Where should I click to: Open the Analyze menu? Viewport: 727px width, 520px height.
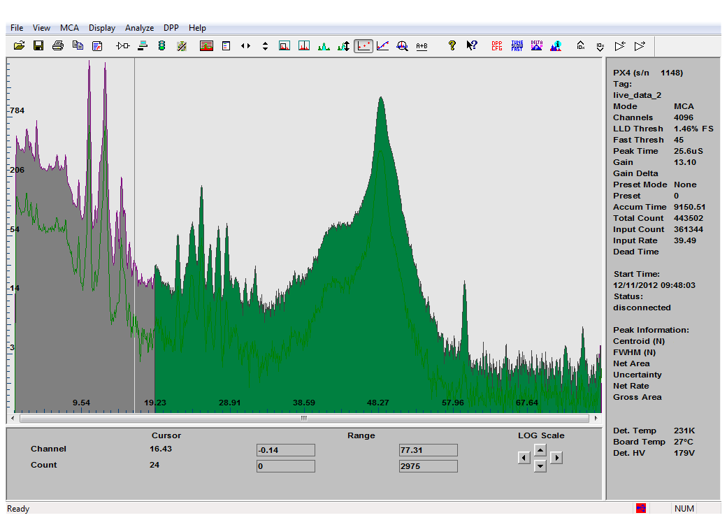140,28
